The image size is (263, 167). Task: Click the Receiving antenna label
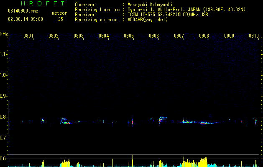coord(96,20)
